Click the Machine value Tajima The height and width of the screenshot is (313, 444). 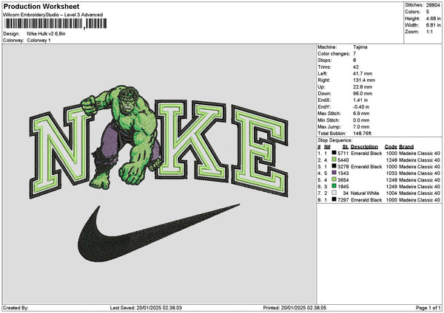click(360, 47)
